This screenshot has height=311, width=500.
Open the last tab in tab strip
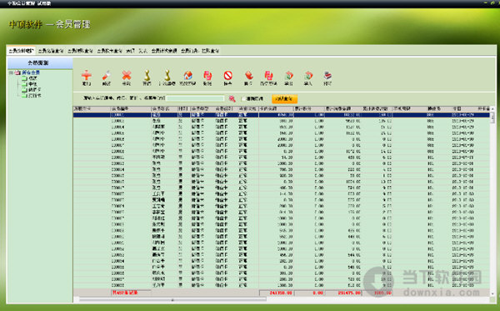210,51
